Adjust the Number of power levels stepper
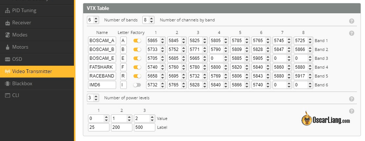The width and height of the screenshot is (365, 141). [x=96, y=98]
